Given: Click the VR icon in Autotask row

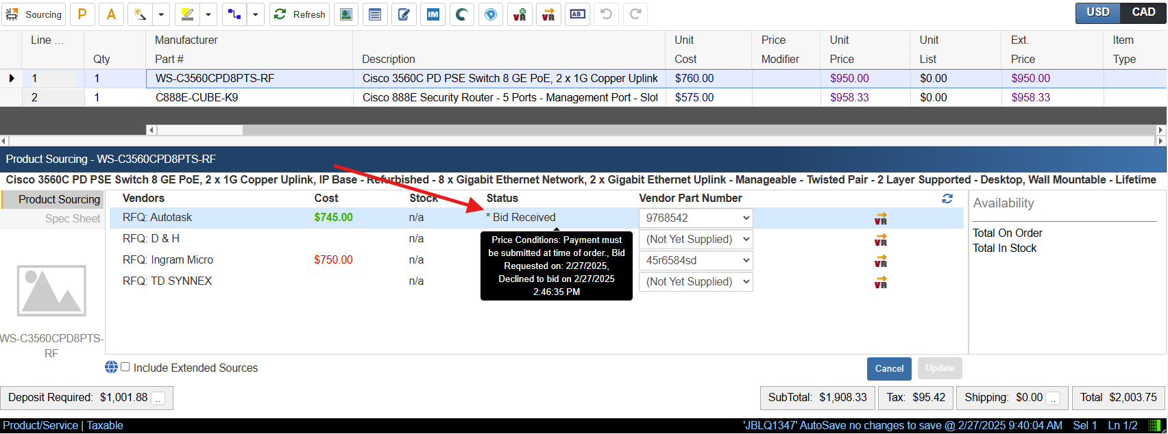Looking at the screenshot, I should (x=881, y=218).
